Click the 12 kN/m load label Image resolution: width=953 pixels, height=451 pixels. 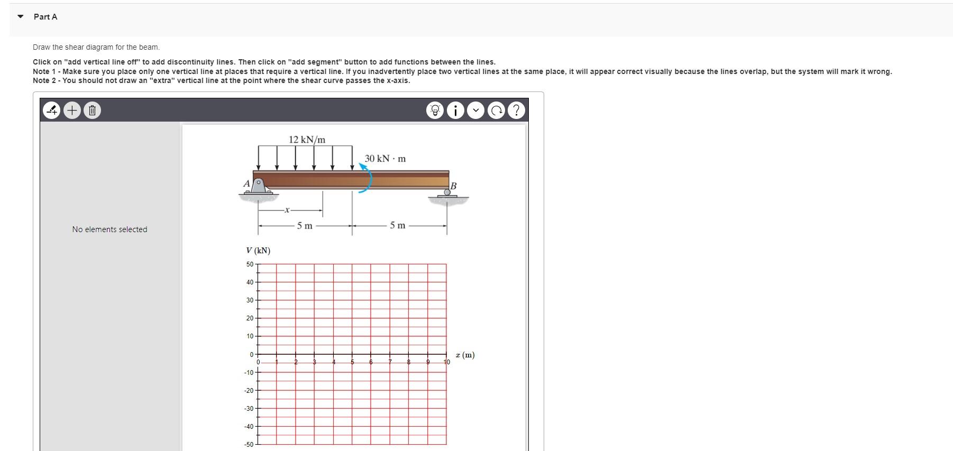click(307, 140)
